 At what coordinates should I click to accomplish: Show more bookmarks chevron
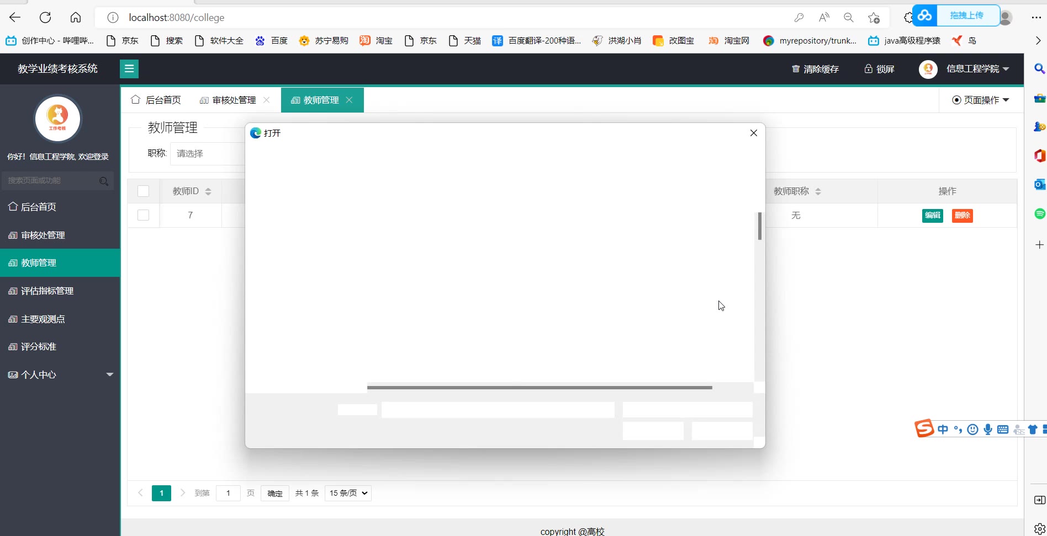coord(1037,40)
